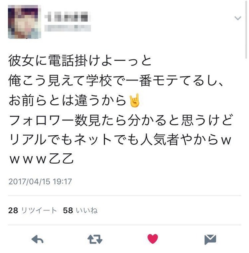This screenshot has width=249, height=253.
Task: Reply to the tweet using the arrow icon
Action: [38, 239]
